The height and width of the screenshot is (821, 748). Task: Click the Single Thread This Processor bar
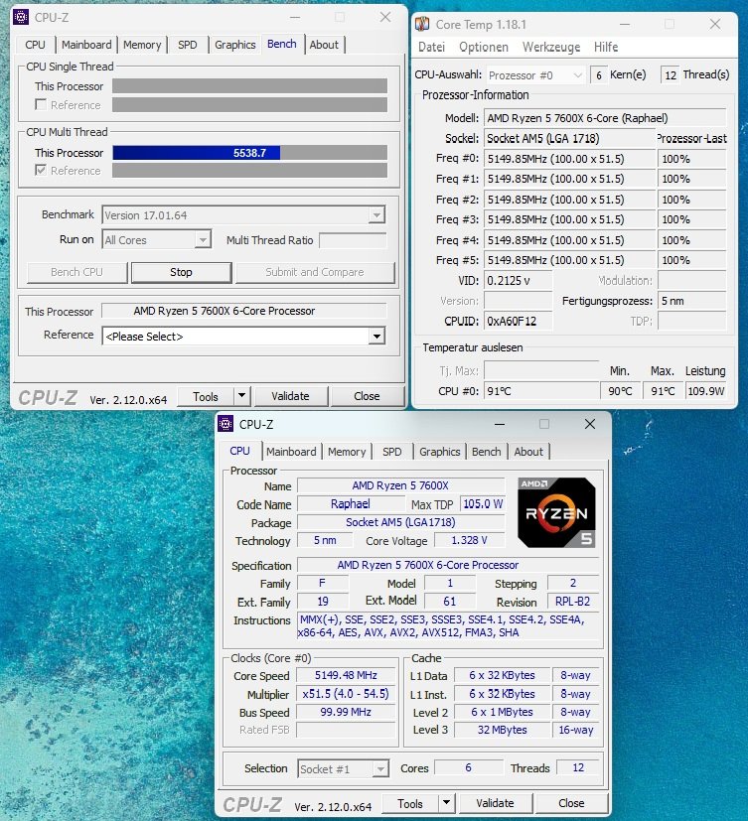tap(250, 85)
